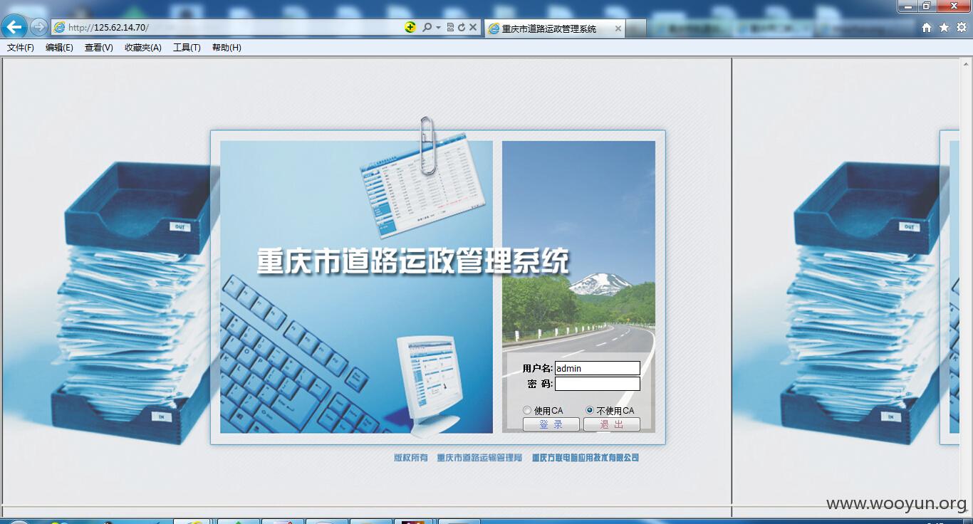Open the 查看(V) menu
Viewport: 973px width, 524px height.
pos(99,48)
